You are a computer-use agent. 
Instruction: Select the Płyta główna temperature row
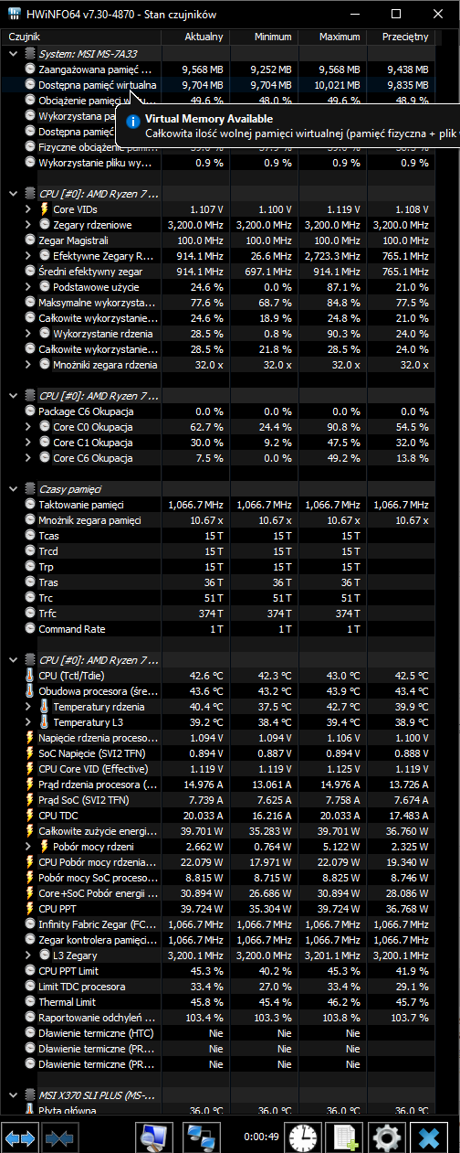pyautogui.click(x=217, y=1110)
